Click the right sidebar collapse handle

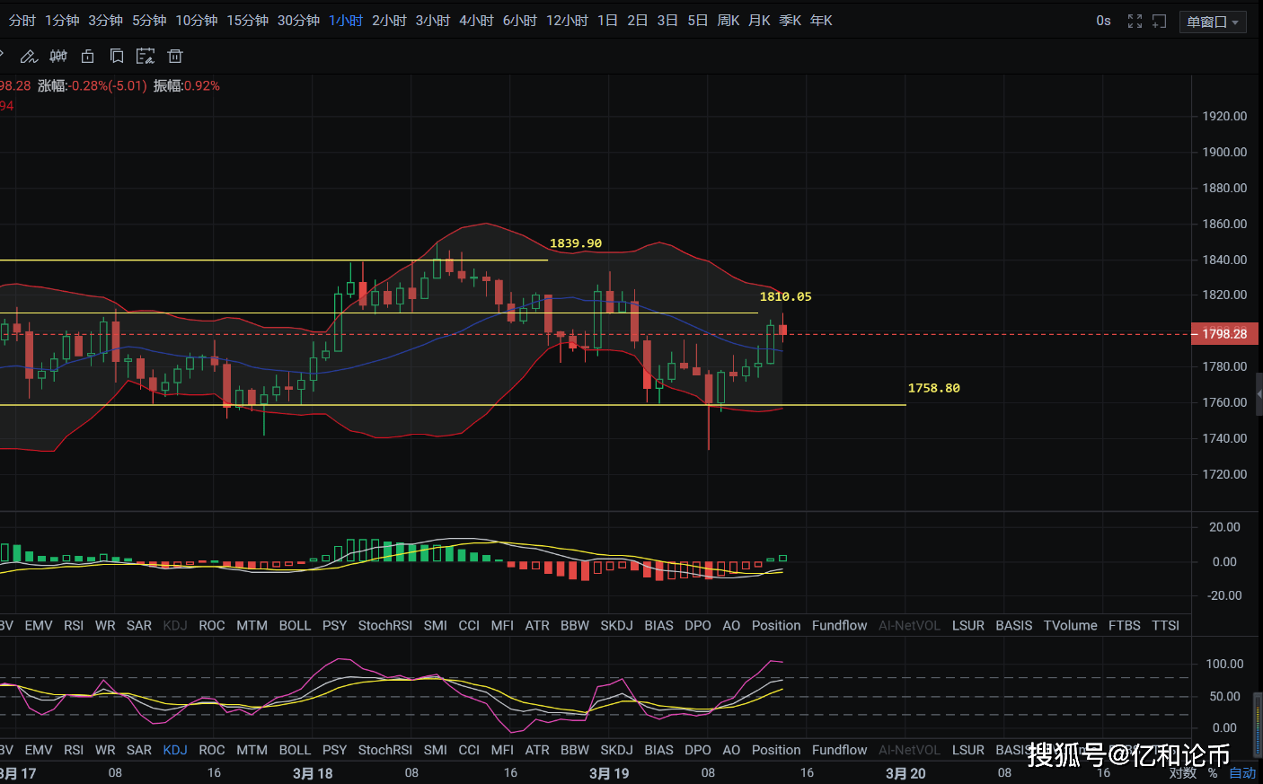[1259, 393]
